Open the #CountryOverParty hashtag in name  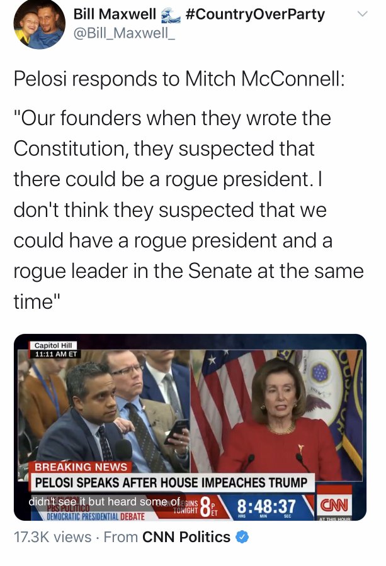click(x=255, y=14)
